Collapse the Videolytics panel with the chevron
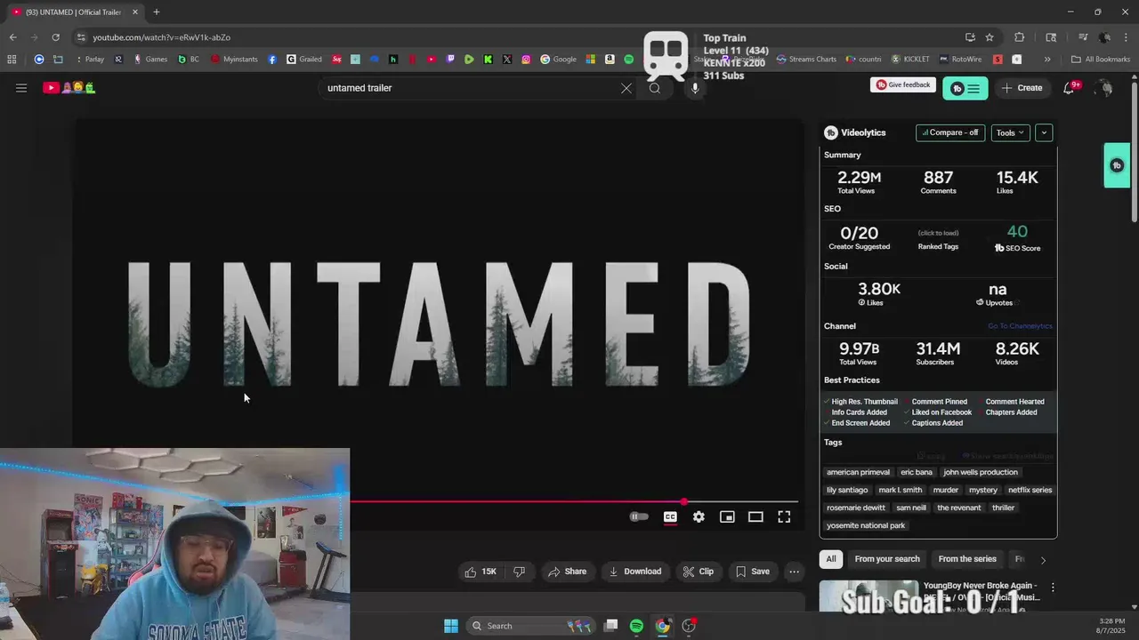 click(x=1044, y=132)
